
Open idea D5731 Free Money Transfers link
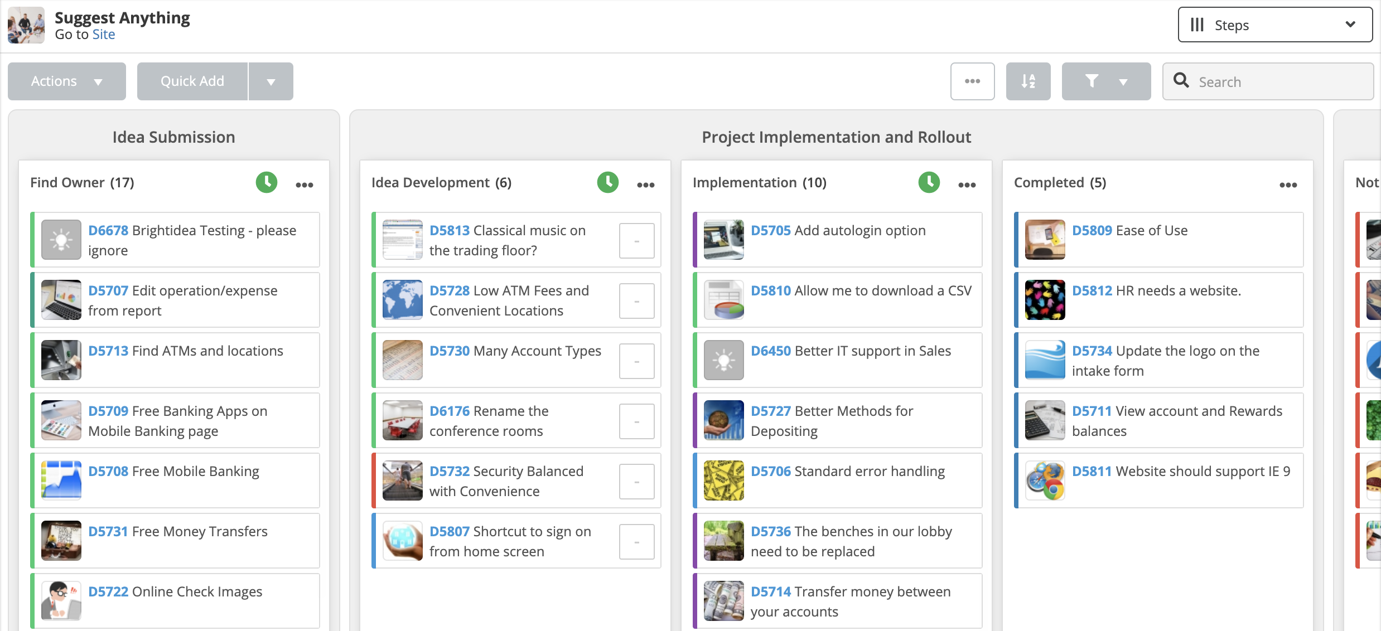click(x=108, y=531)
